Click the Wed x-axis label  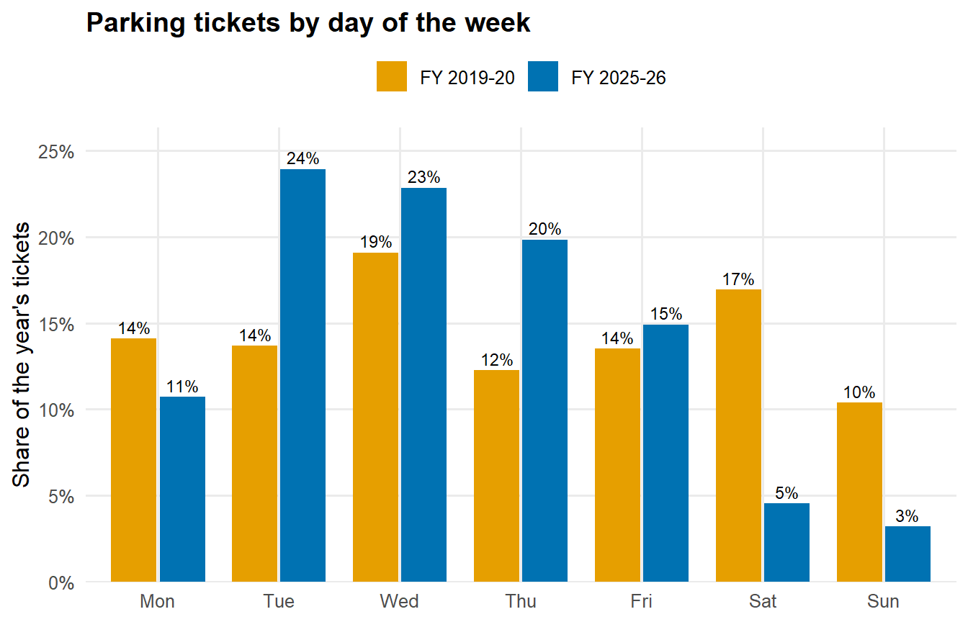pos(399,601)
